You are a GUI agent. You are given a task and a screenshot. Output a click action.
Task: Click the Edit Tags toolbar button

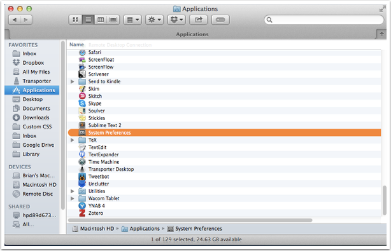click(x=220, y=20)
